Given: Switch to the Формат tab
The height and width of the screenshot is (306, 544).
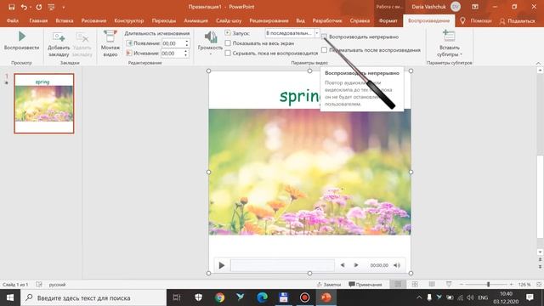Looking at the screenshot, I should pos(388,20).
